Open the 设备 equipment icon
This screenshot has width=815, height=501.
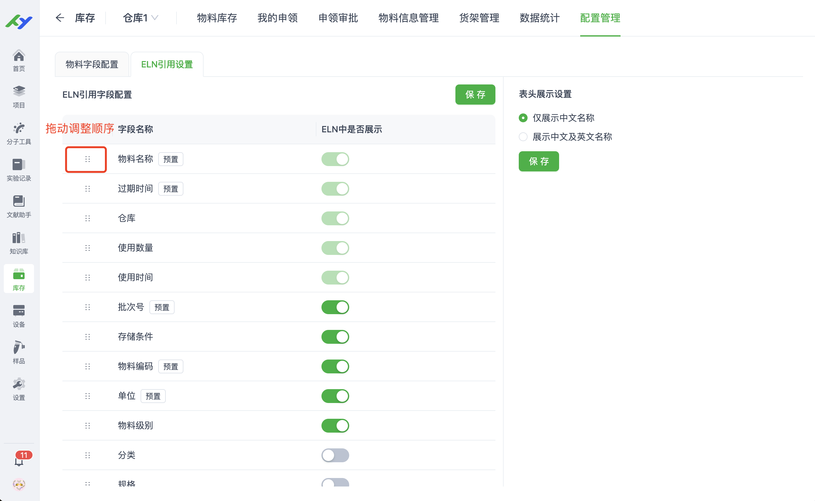click(19, 315)
